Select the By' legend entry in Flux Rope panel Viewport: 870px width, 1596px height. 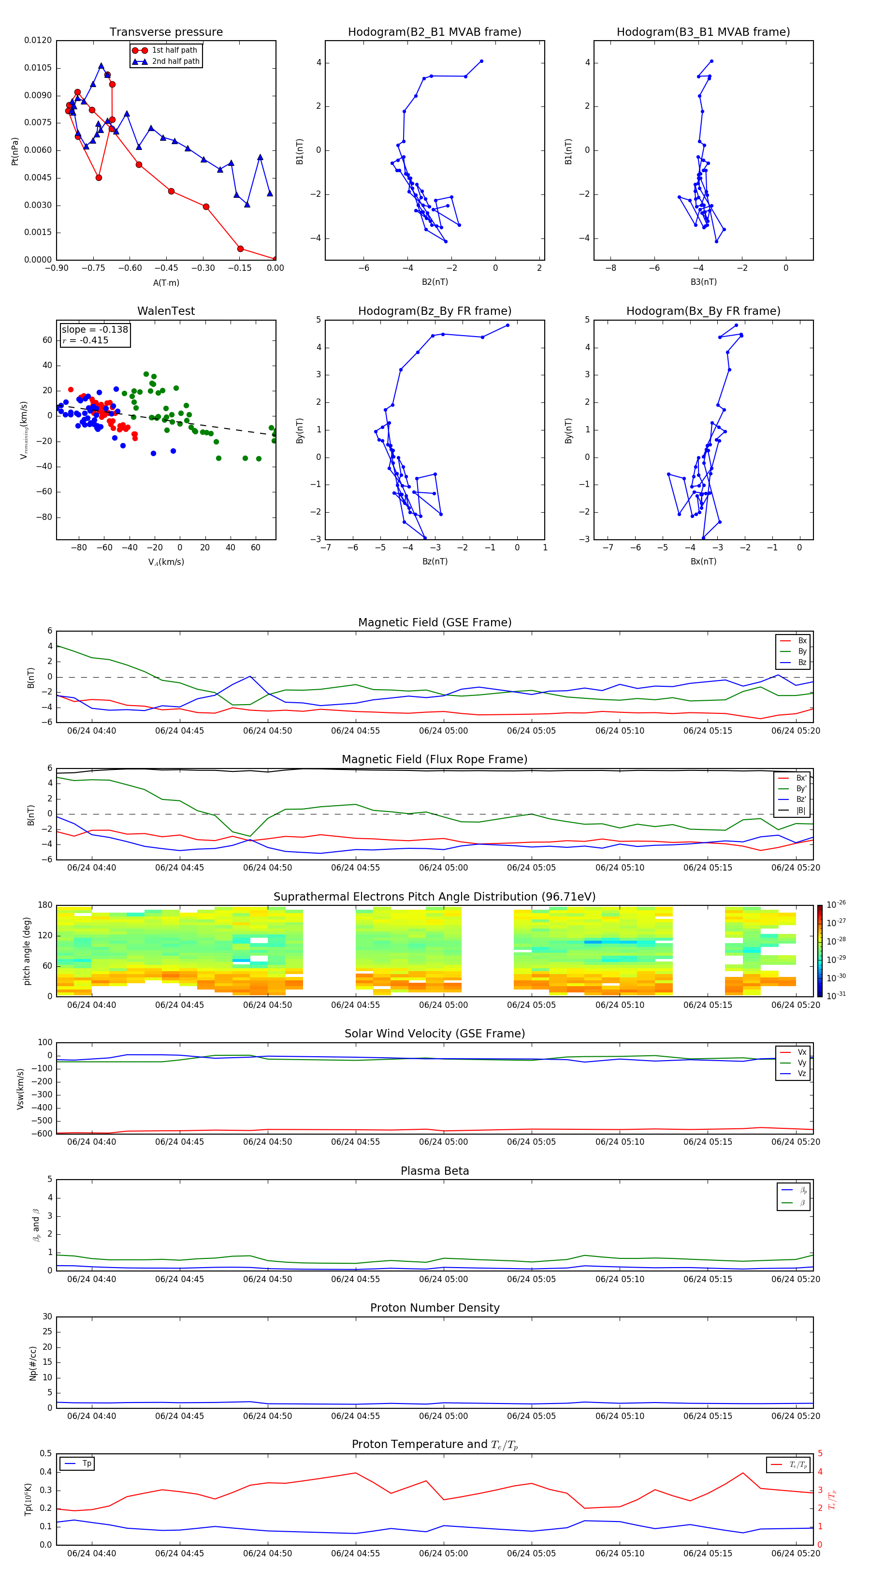tap(793, 789)
